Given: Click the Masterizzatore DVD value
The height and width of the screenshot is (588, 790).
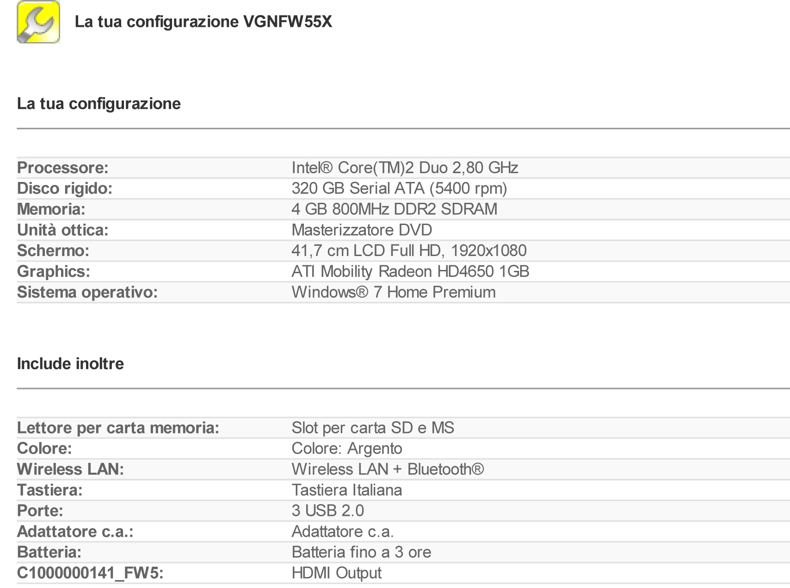Looking at the screenshot, I should (362, 230).
